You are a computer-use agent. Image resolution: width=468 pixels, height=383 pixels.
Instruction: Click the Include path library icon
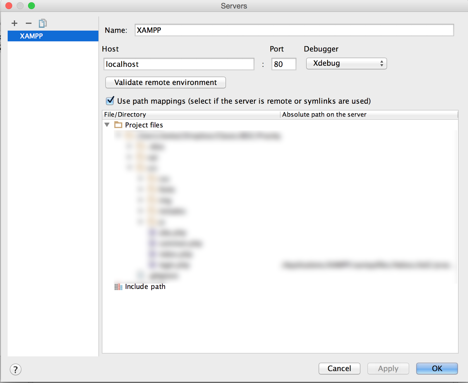[x=118, y=287]
